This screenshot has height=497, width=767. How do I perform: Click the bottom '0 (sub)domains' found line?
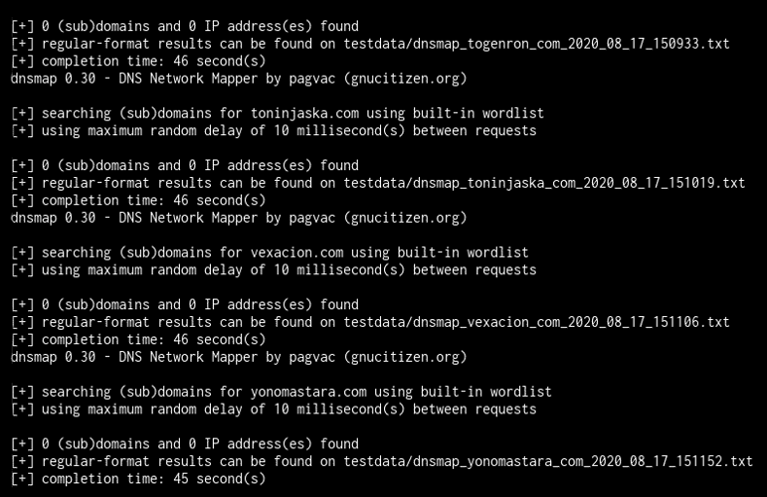pos(185,444)
